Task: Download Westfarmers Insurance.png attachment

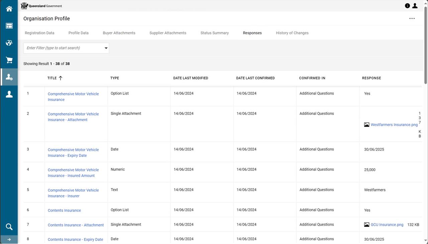Action: point(394,125)
